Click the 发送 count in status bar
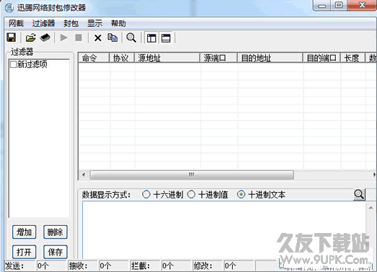 (x=51, y=266)
